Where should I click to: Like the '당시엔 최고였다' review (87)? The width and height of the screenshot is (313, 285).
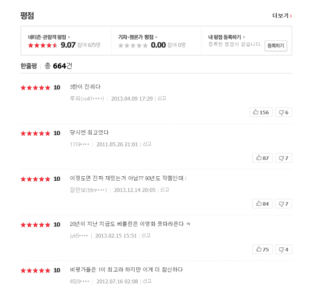pyautogui.click(x=262, y=158)
